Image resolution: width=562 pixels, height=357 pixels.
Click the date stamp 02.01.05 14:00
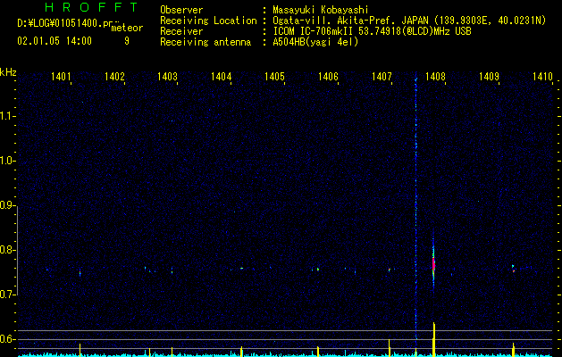click(55, 41)
